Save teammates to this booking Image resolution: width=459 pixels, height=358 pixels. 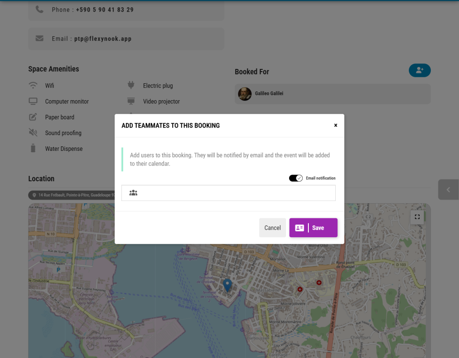point(313,228)
